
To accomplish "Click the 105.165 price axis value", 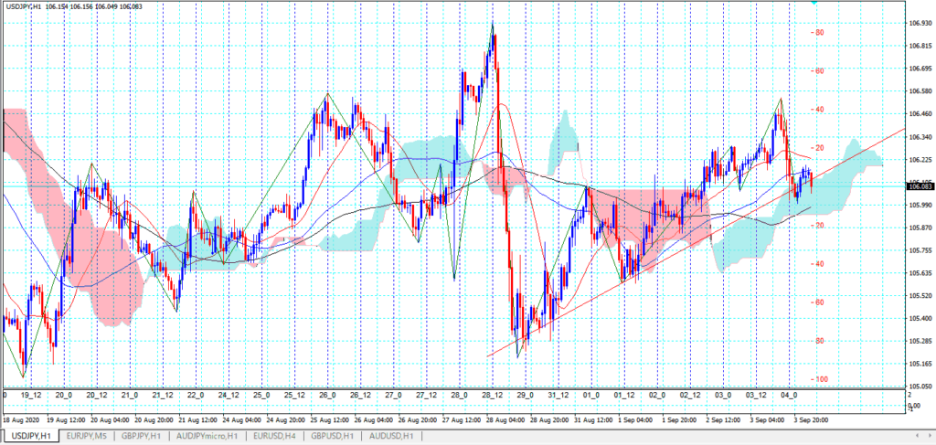I will coord(920,364).
